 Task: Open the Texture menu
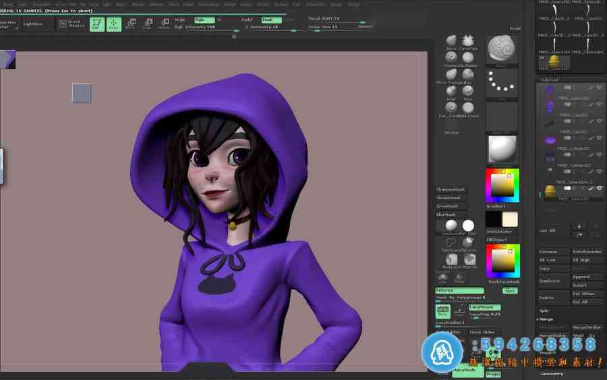coord(281,4)
